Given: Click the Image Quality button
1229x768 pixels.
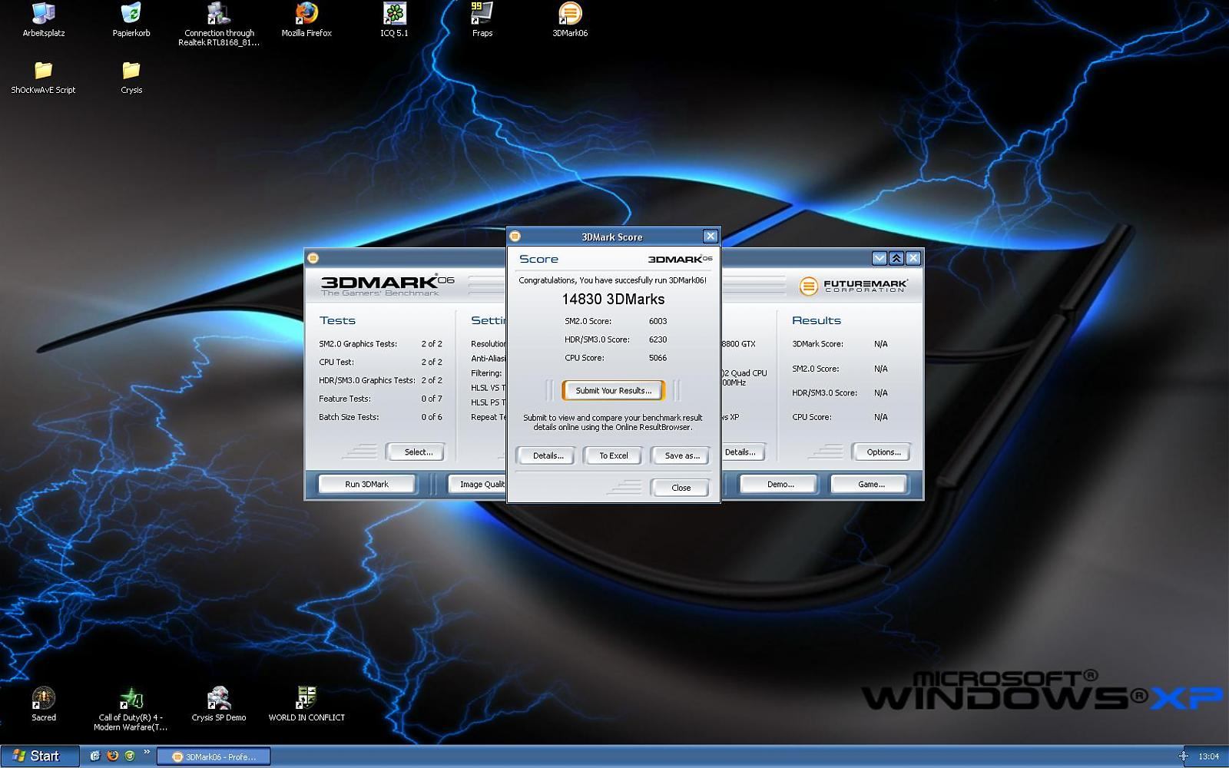Looking at the screenshot, I should (478, 484).
